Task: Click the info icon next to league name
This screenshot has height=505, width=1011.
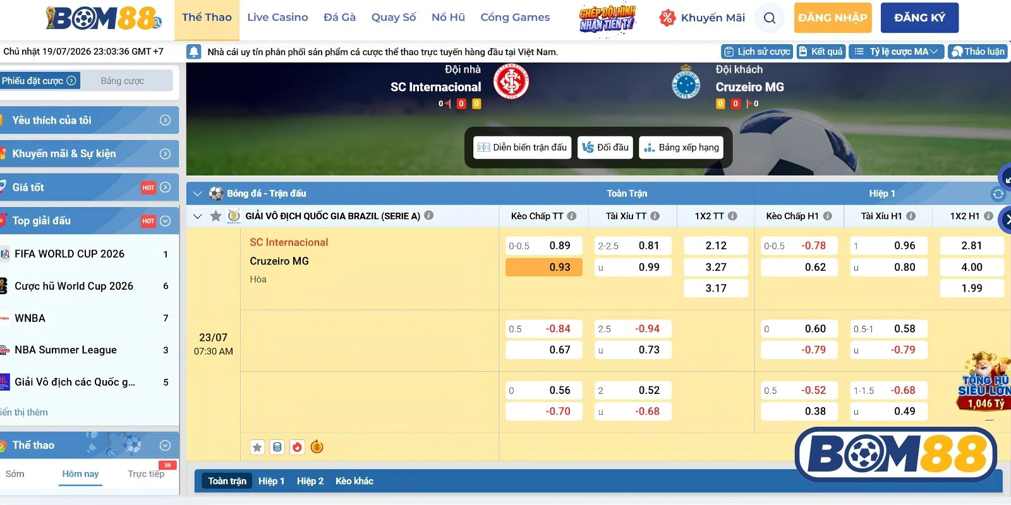Action: (x=429, y=215)
